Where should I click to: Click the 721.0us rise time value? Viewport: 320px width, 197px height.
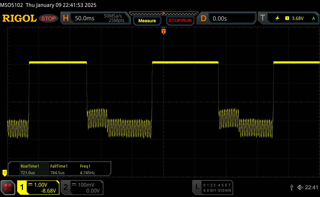click(28, 173)
